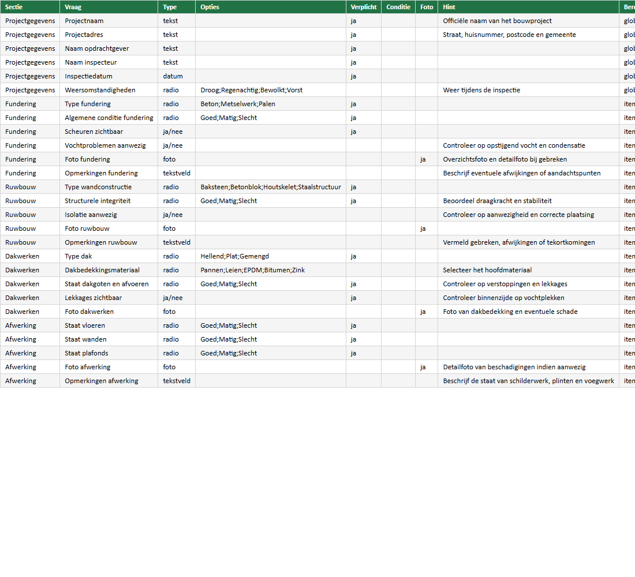
Task: Click the Hint column header
Action: coord(449,6)
